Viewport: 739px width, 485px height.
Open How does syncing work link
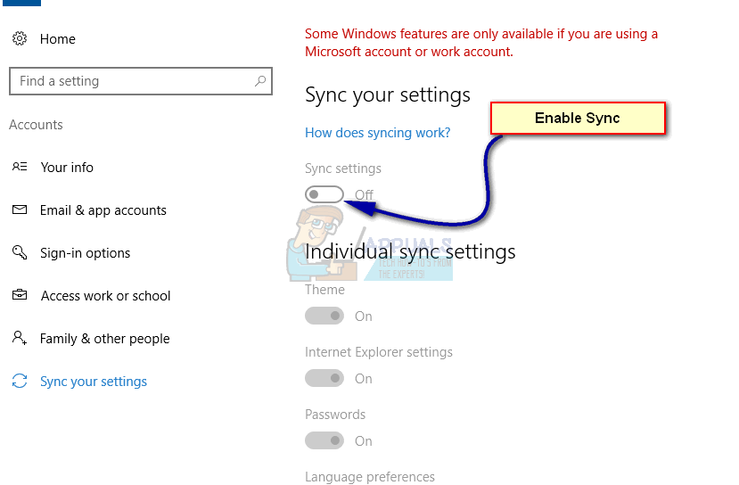coord(377,133)
